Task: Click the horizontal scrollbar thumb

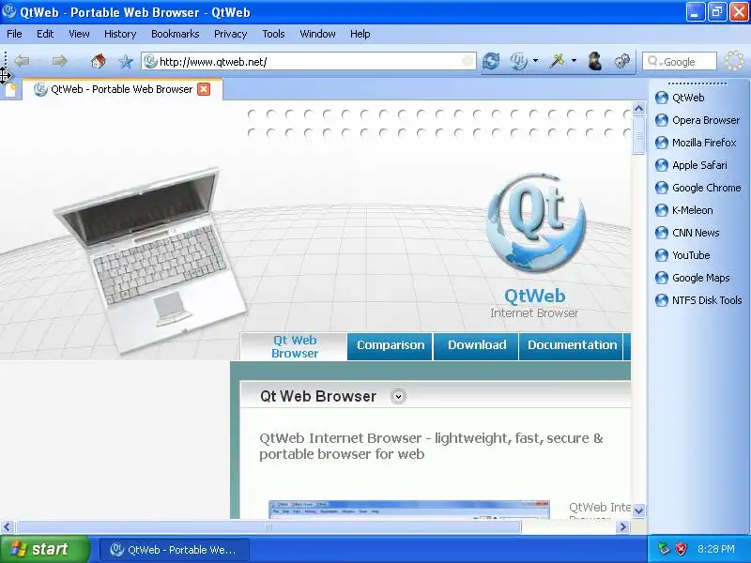Action: pos(268,527)
